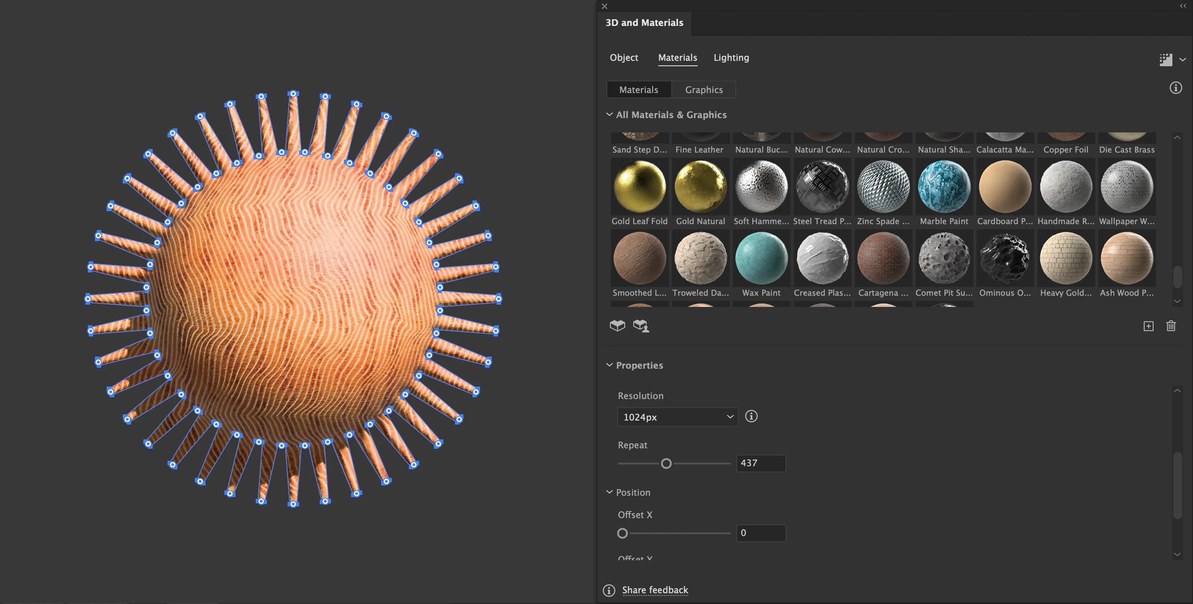The width and height of the screenshot is (1193, 604).
Task: Open the Share feedback link
Action: tap(655, 590)
